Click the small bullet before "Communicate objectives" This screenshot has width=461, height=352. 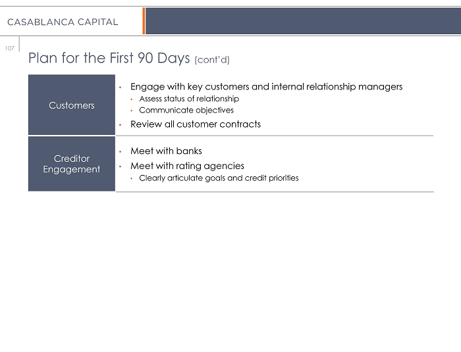[132, 111]
